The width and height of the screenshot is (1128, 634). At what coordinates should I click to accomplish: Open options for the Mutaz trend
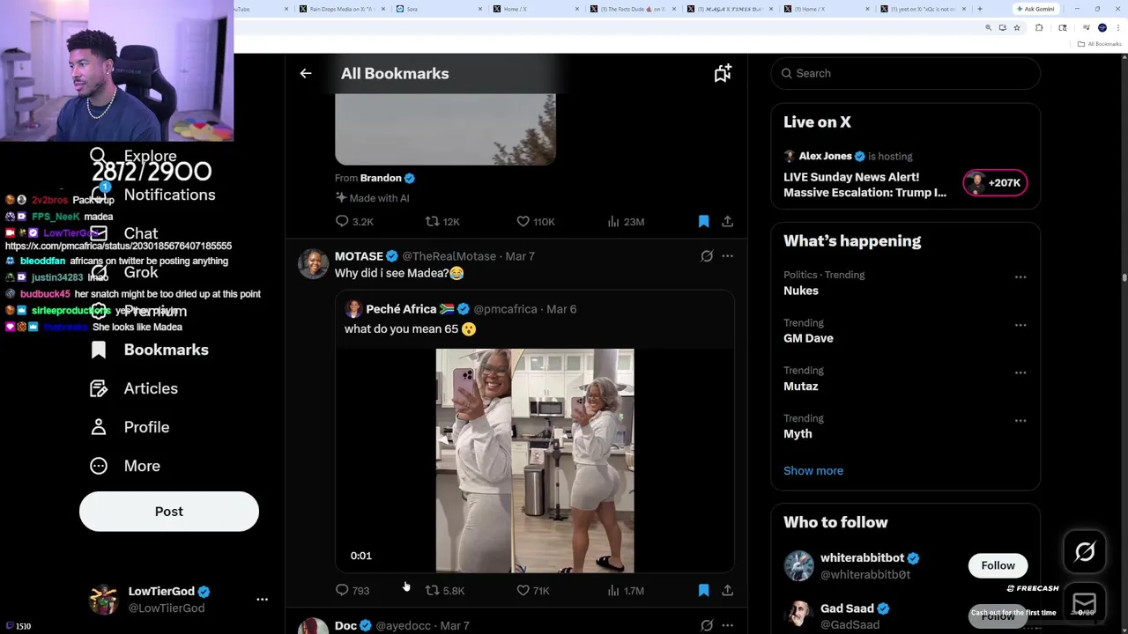click(x=1020, y=372)
